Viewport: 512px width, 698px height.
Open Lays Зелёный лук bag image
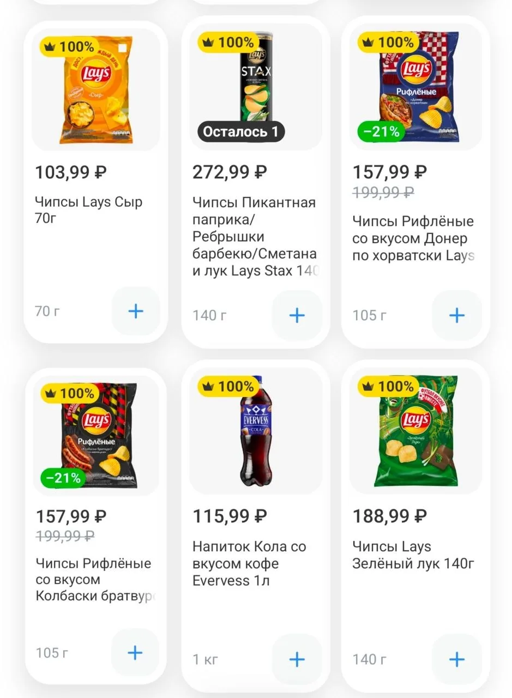[x=416, y=431]
